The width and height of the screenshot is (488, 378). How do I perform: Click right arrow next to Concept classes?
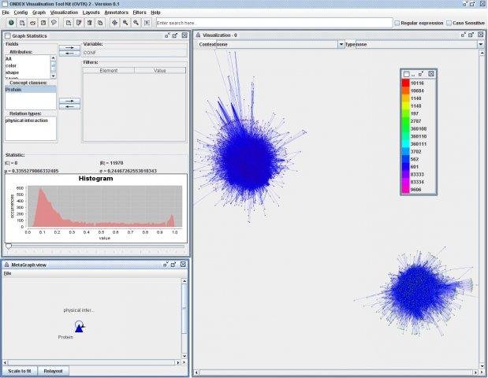click(x=69, y=100)
